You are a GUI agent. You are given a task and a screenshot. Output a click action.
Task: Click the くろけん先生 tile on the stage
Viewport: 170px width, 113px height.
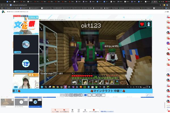26,25
